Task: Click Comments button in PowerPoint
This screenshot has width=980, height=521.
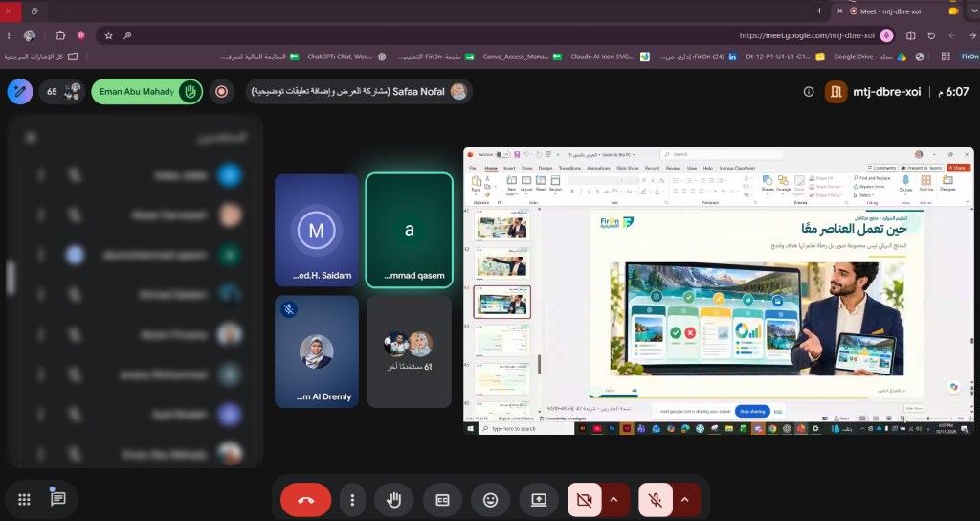Action: point(881,168)
